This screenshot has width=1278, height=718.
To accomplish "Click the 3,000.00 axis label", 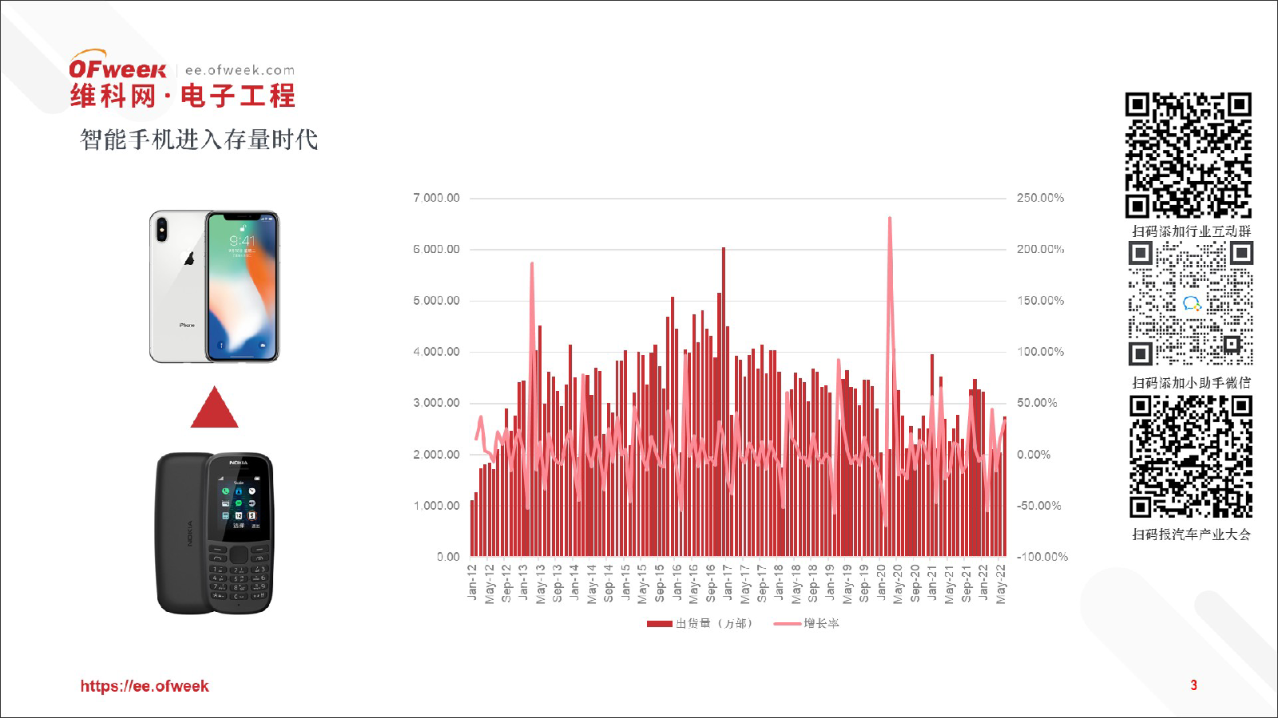I will pyautogui.click(x=436, y=403).
